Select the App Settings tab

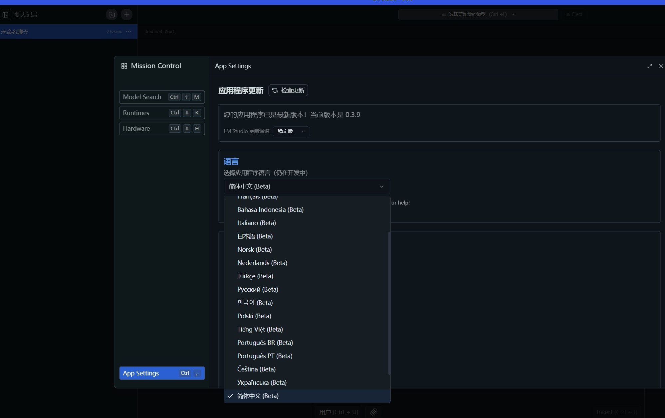coord(162,373)
